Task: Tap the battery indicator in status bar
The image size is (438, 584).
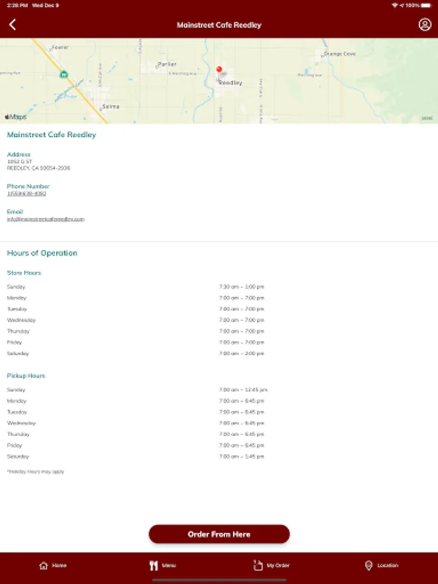Action: pyautogui.click(x=427, y=5)
